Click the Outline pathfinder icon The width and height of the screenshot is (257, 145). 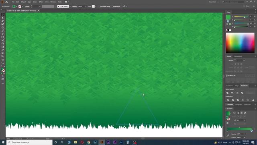click(248, 100)
